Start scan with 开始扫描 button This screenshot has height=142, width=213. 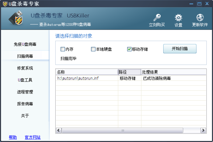point(180,49)
